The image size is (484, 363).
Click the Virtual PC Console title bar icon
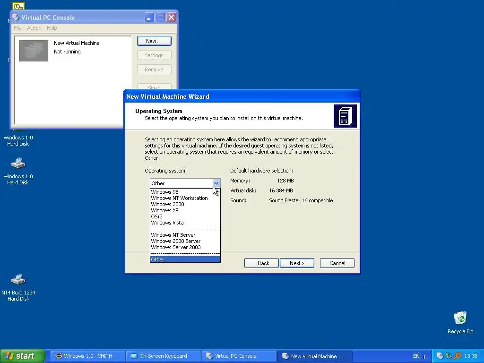click(16, 17)
